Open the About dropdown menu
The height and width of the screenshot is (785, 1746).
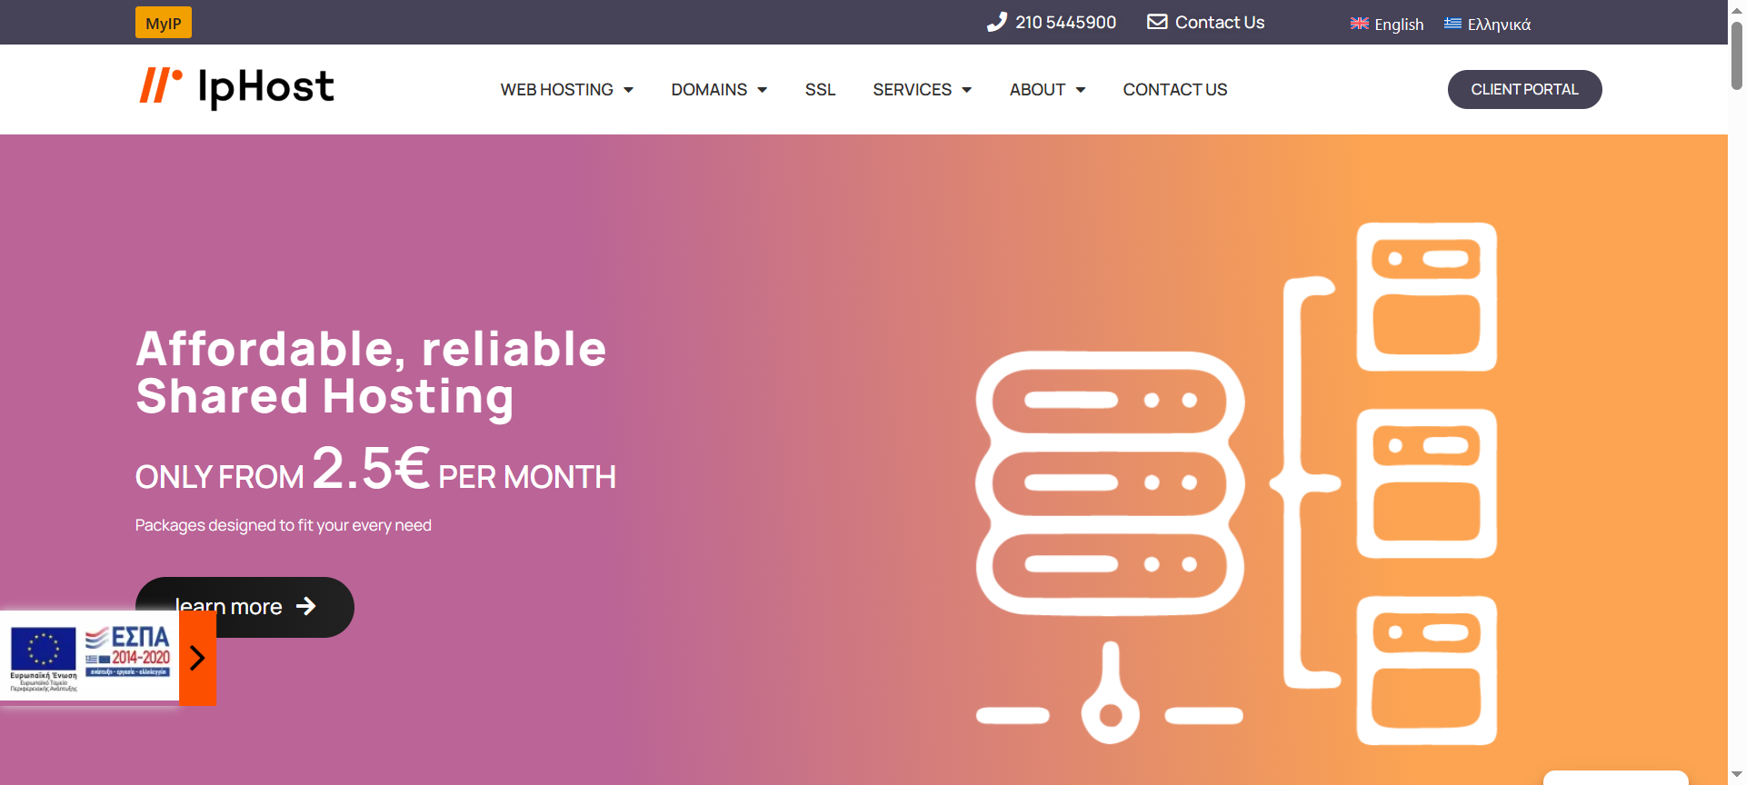click(1047, 90)
